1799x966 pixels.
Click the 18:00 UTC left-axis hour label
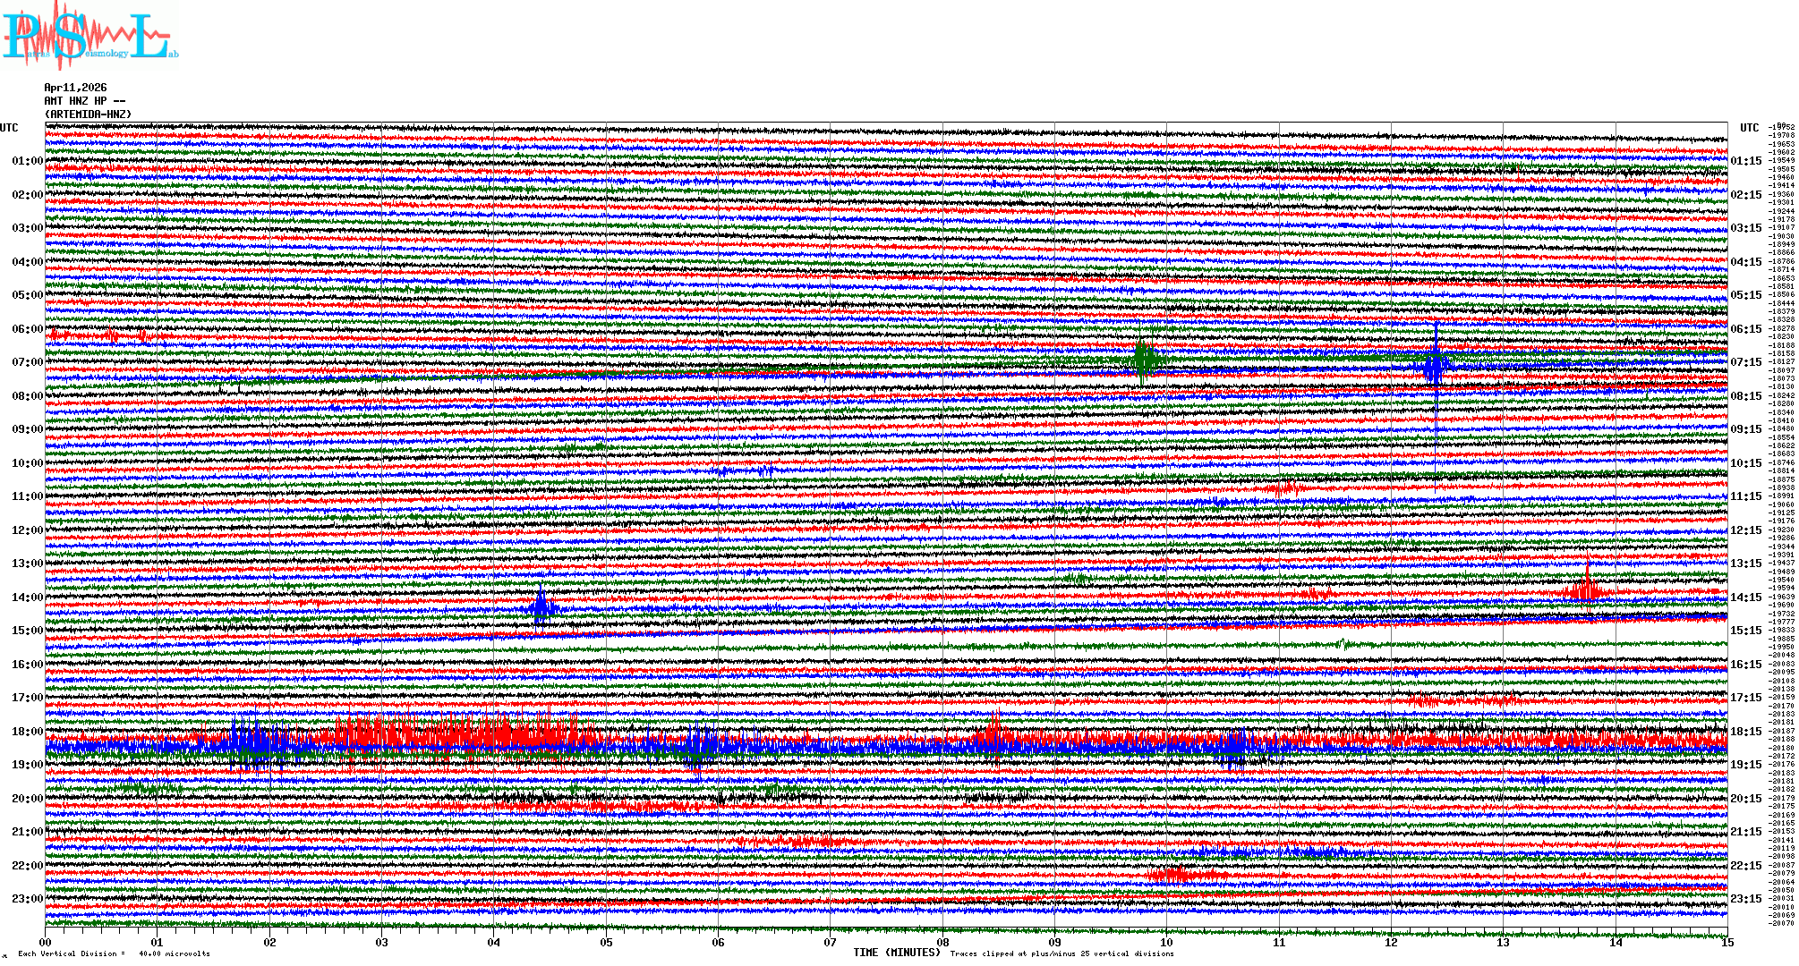[x=27, y=732]
